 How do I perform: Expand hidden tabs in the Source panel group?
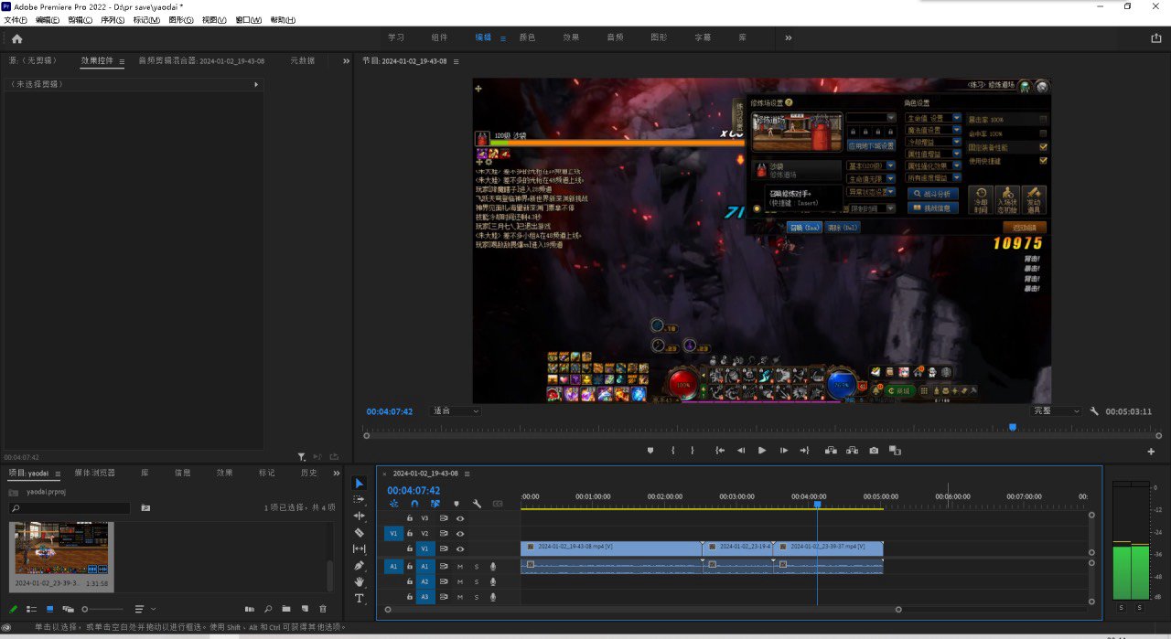(346, 61)
